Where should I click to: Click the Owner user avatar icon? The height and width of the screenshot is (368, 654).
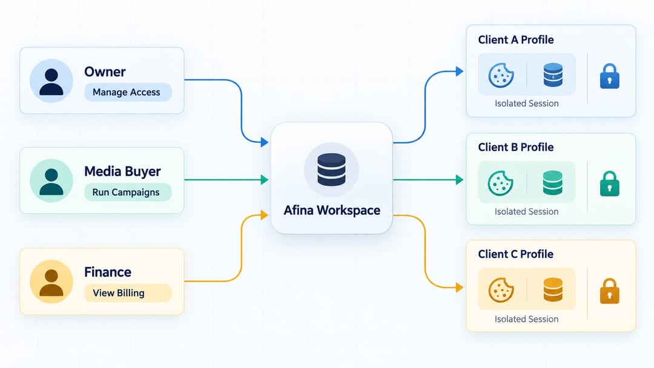pyautogui.click(x=51, y=81)
